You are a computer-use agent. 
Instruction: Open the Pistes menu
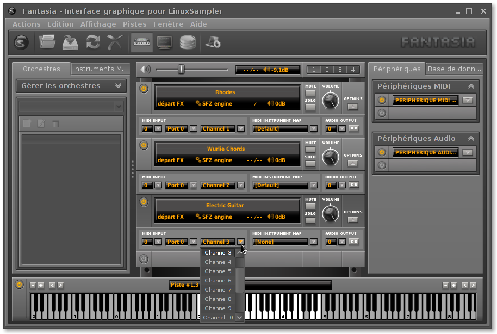(134, 24)
